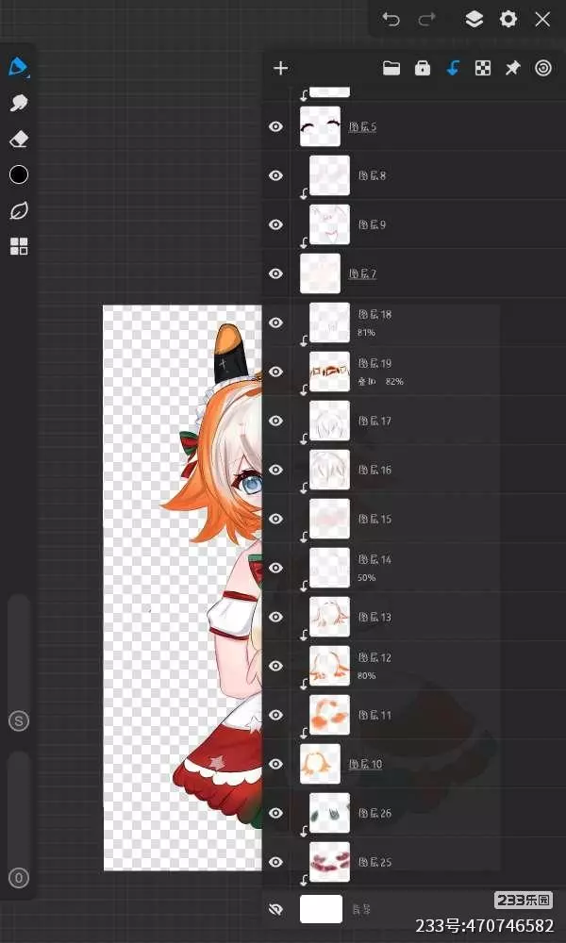566x943 pixels.
Task: Select the 图层5 eyelash thumbnail
Action: click(320, 127)
